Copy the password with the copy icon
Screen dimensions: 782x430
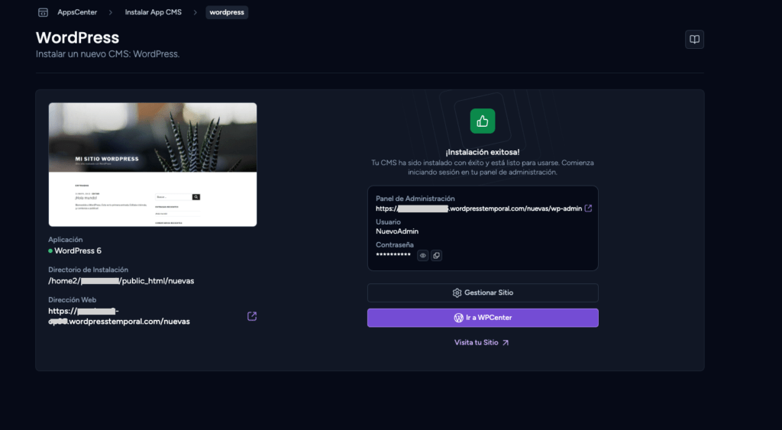coord(436,255)
